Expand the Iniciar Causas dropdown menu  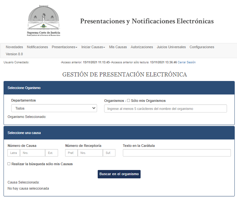point(93,47)
